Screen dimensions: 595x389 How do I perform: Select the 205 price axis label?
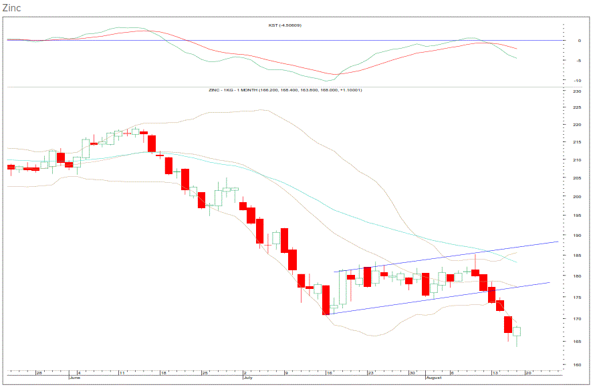pos(577,178)
